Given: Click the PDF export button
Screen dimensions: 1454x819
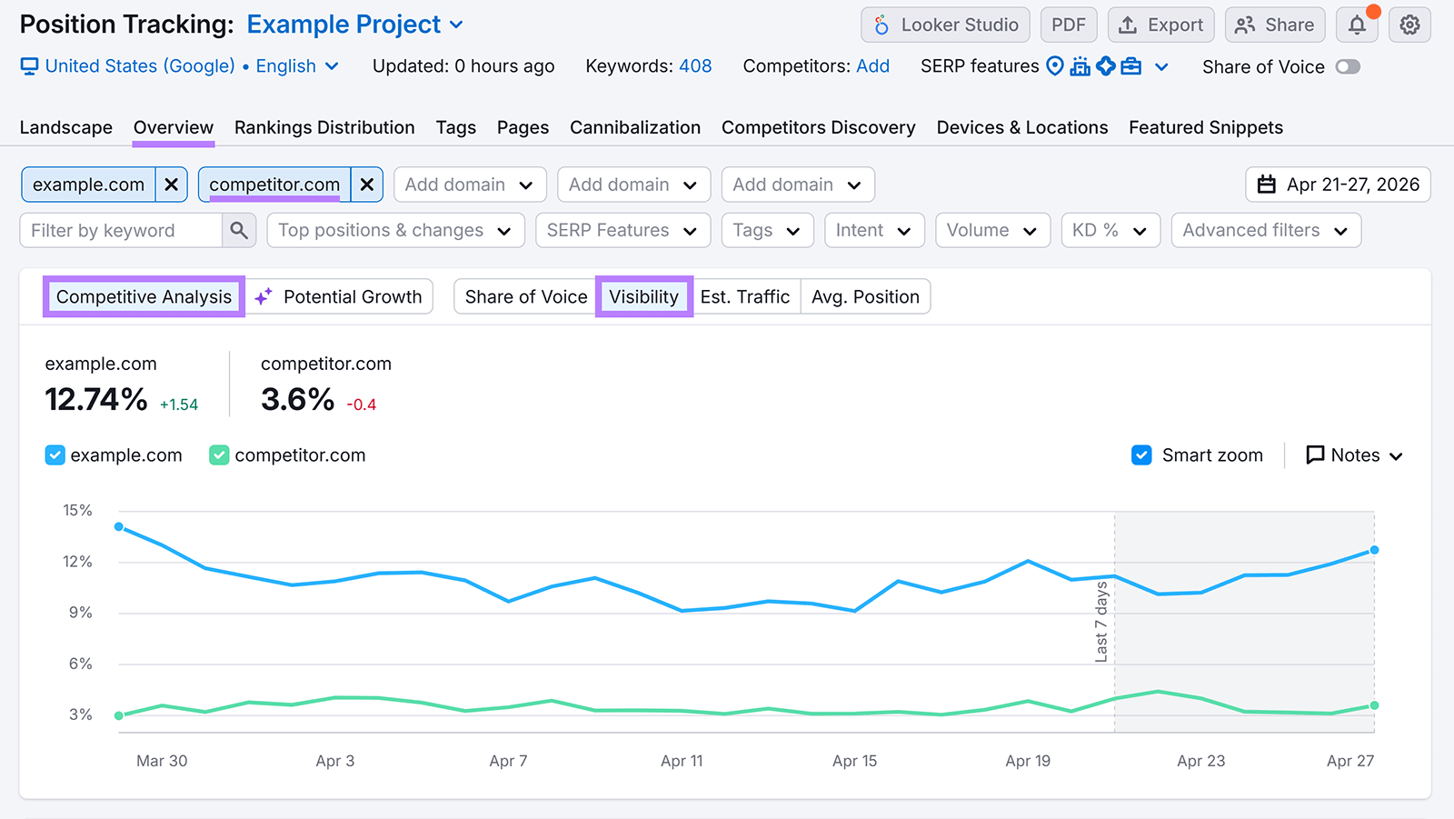Looking at the screenshot, I should 1069,25.
